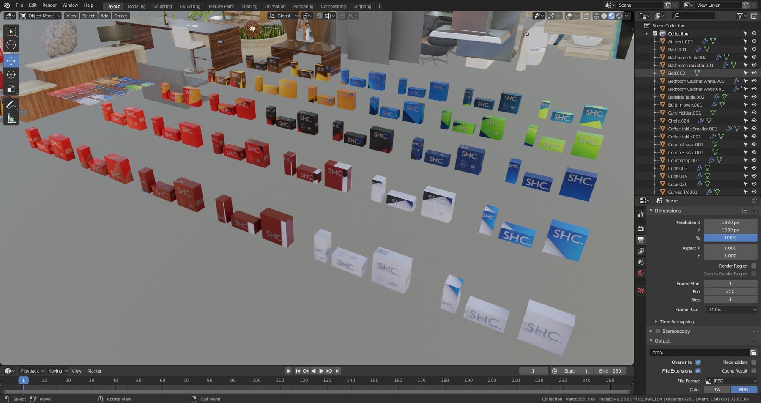Hide Bed.002 using its eye icon
Screen dimensions: 761x403
click(x=754, y=73)
